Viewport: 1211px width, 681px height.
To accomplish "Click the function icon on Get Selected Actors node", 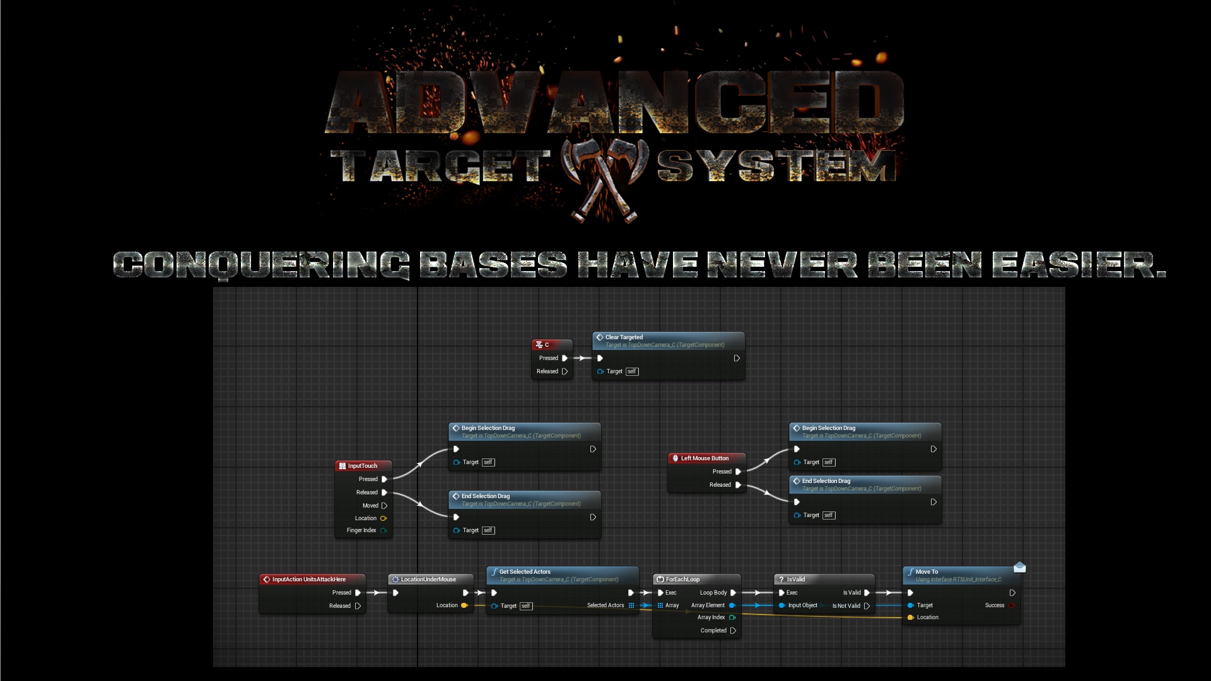I will tap(494, 572).
